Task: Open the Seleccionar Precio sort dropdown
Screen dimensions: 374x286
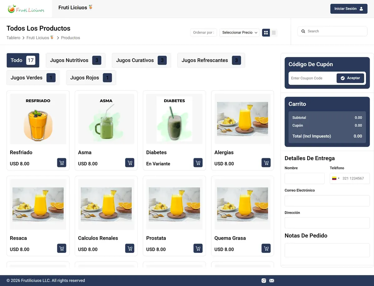Action: coord(240,32)
